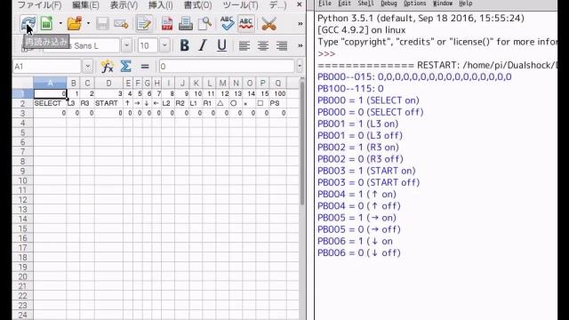Export directly as PDF
The height and width of the screenshot is (320, 569).
167,24
